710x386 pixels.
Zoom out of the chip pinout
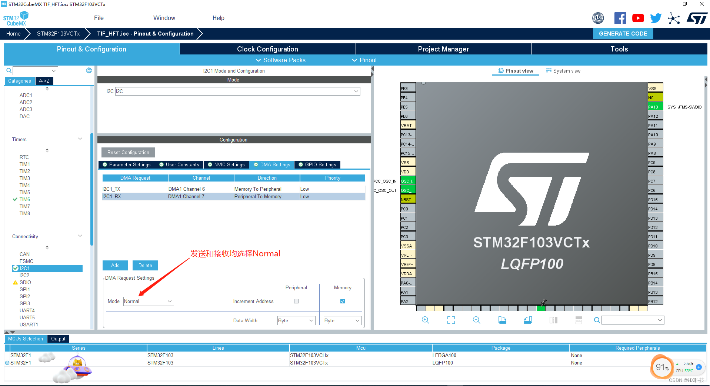pyautogui.click(x=477, y=320)
